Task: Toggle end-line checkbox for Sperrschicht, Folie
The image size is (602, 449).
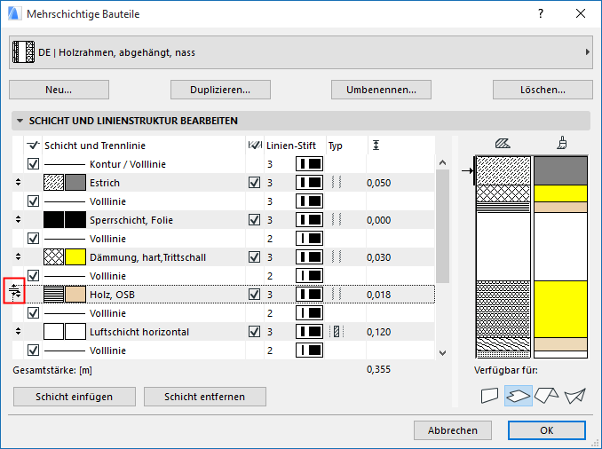Action: pos(255,220)
